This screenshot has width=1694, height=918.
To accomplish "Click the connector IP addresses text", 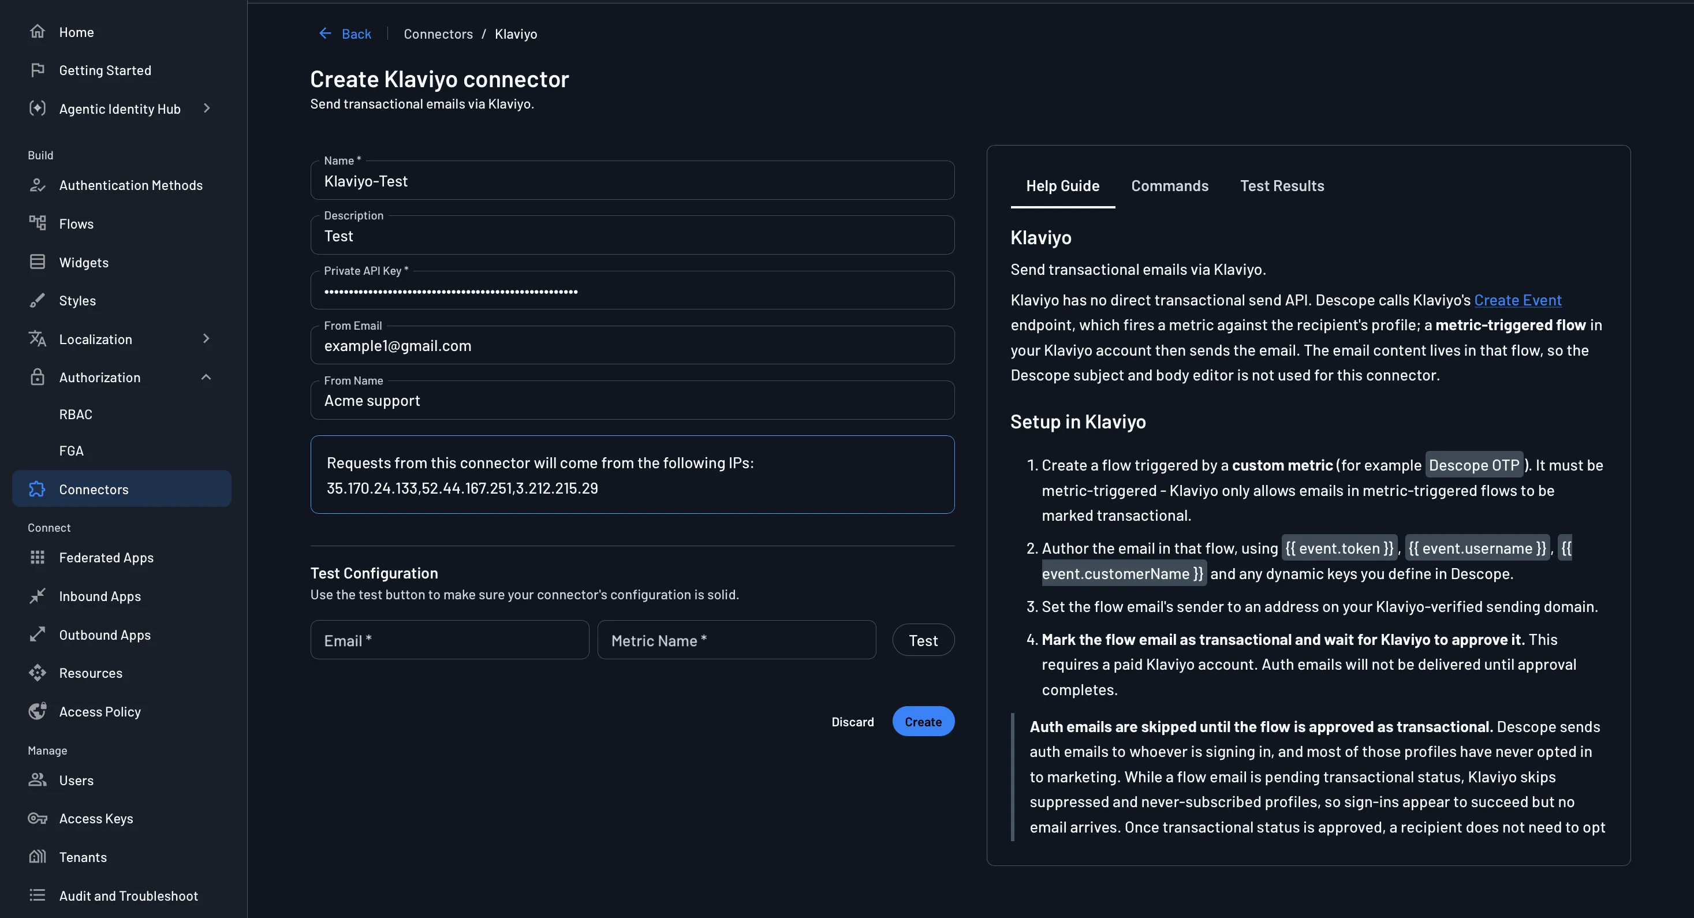I will [462, 488].
